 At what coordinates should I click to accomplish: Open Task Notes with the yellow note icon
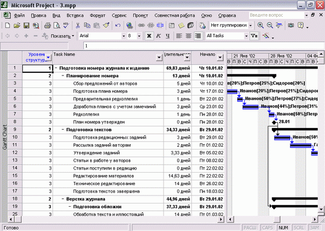(181, 25)
